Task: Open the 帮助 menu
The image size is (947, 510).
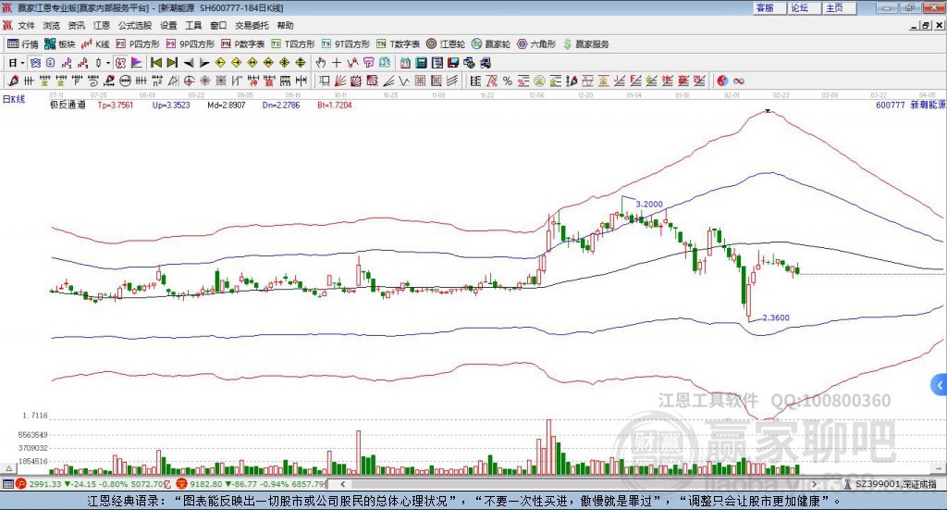Action: coord(285,25)
